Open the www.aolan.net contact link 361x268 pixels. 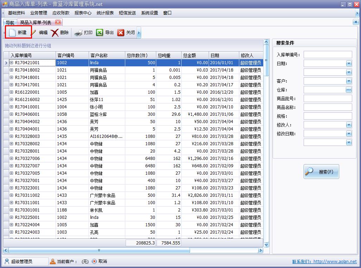(x=335, y=262)
